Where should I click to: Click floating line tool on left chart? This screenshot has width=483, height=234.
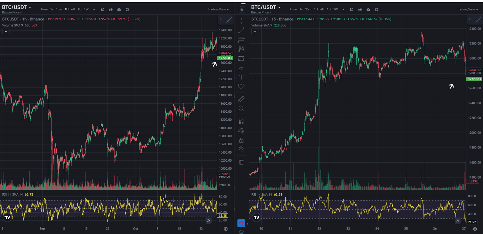229,20
